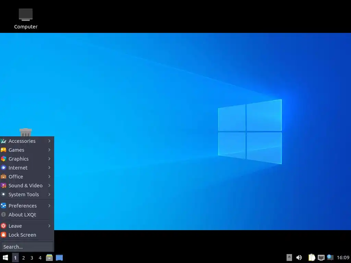Expand the Office submenu arrow
351x263 pixels.
pos(49,177)
